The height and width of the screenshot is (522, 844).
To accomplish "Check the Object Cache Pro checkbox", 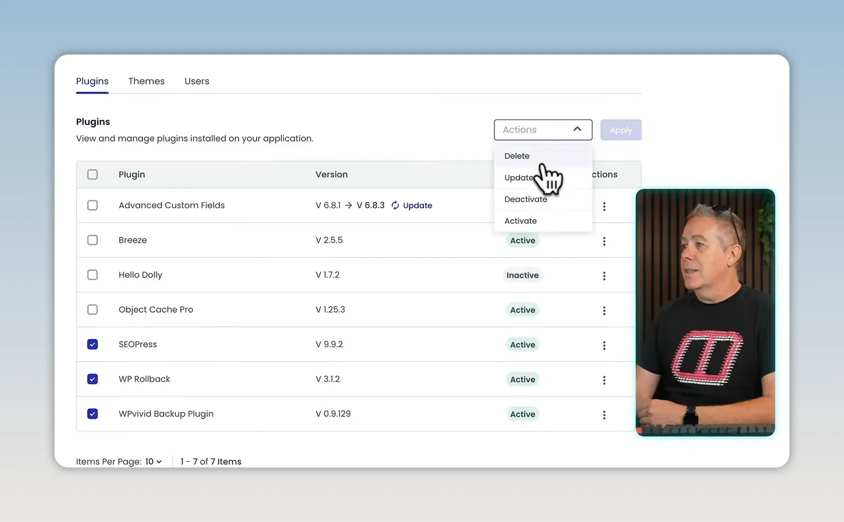I will [x=92, y=310].
